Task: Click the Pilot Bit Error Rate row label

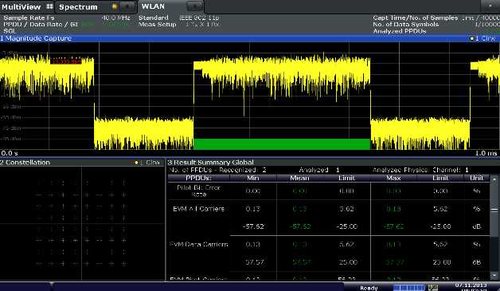Action: pyautogui.click(x=198, y=191)
